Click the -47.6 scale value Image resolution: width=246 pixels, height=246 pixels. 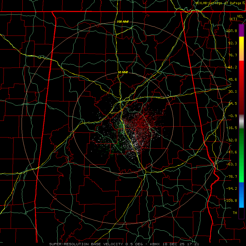(232, 152)
